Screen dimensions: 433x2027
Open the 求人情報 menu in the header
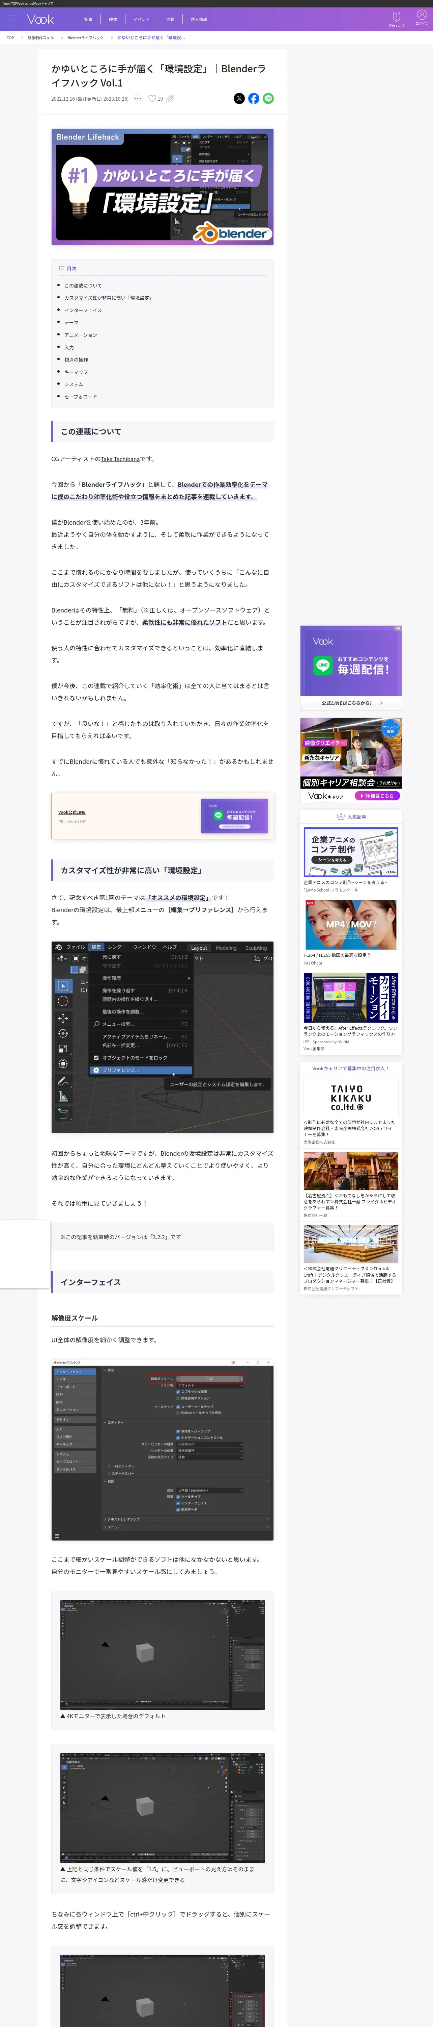click(199, 19)
